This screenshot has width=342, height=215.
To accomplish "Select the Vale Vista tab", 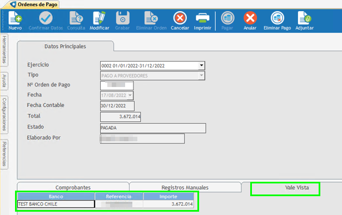I will pyautogui.click(x=297, y=187).
